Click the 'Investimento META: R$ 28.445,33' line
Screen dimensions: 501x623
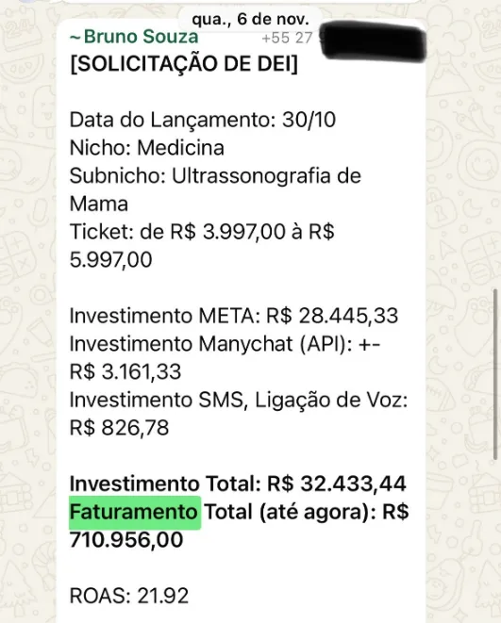[x=234, y=317]
